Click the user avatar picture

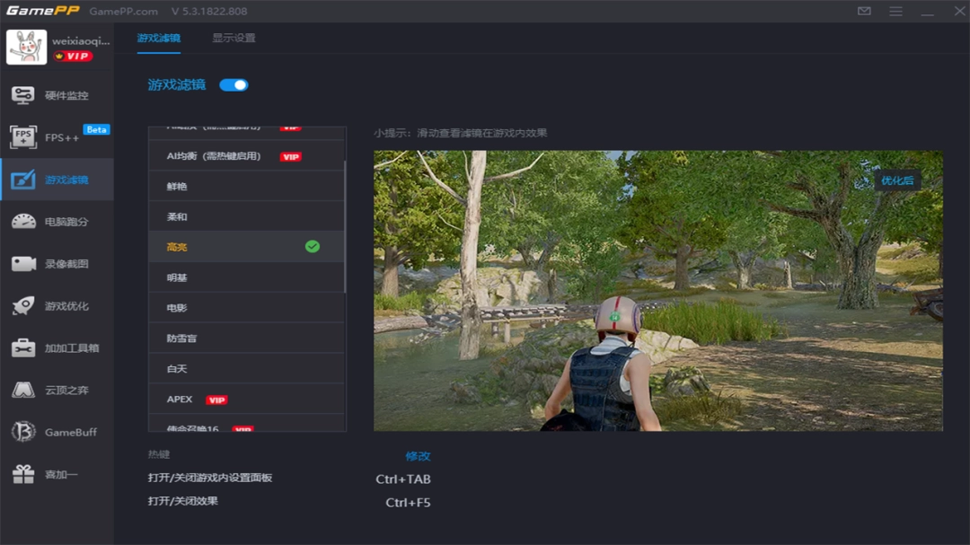pos(26,48)
